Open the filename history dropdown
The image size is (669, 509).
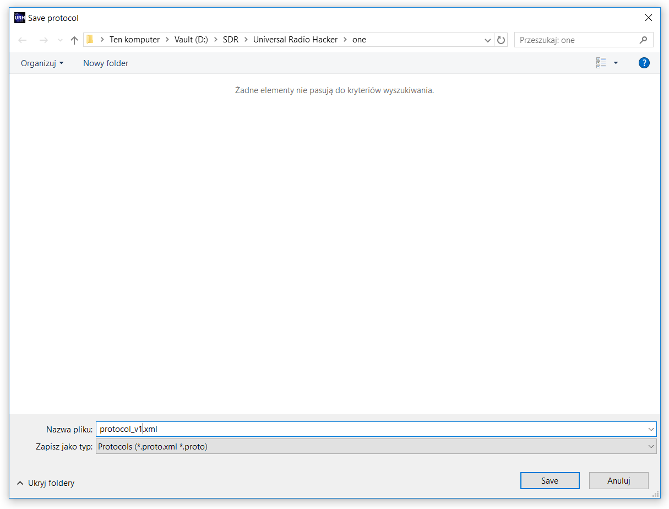pyautogui.click(x=651, y=429)
